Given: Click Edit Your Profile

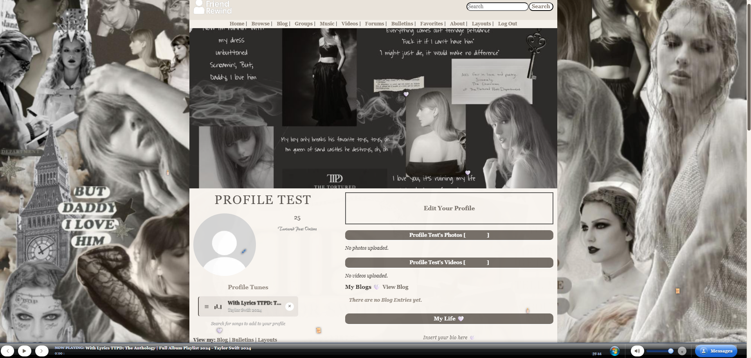Looking at the screenshot, I should click(x=449, y=208).
